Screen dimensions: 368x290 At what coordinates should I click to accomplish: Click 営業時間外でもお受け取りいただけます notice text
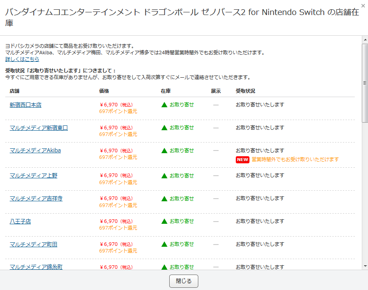pyautogui.click(x=295, y=160)
